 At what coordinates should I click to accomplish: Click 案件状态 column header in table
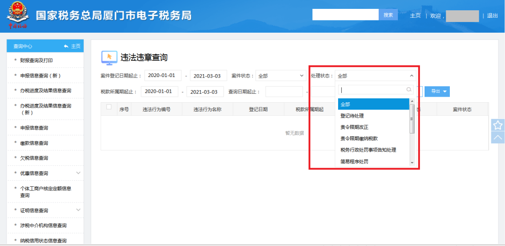click(x=462, y=109)
